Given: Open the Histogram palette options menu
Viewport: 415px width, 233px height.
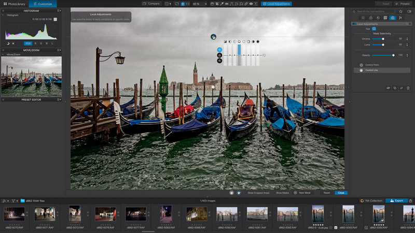Looking at the screenshot, I should click(59, 10).
